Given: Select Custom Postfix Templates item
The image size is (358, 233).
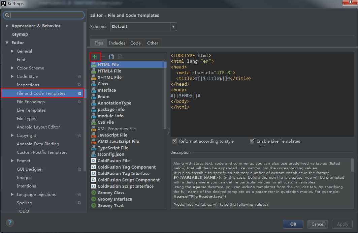Looking at the screenshot, I should (42, 152).
